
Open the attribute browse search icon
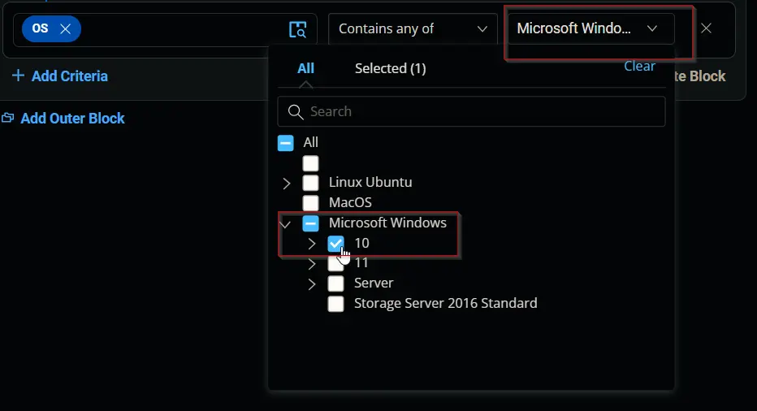tap(297, 29)
